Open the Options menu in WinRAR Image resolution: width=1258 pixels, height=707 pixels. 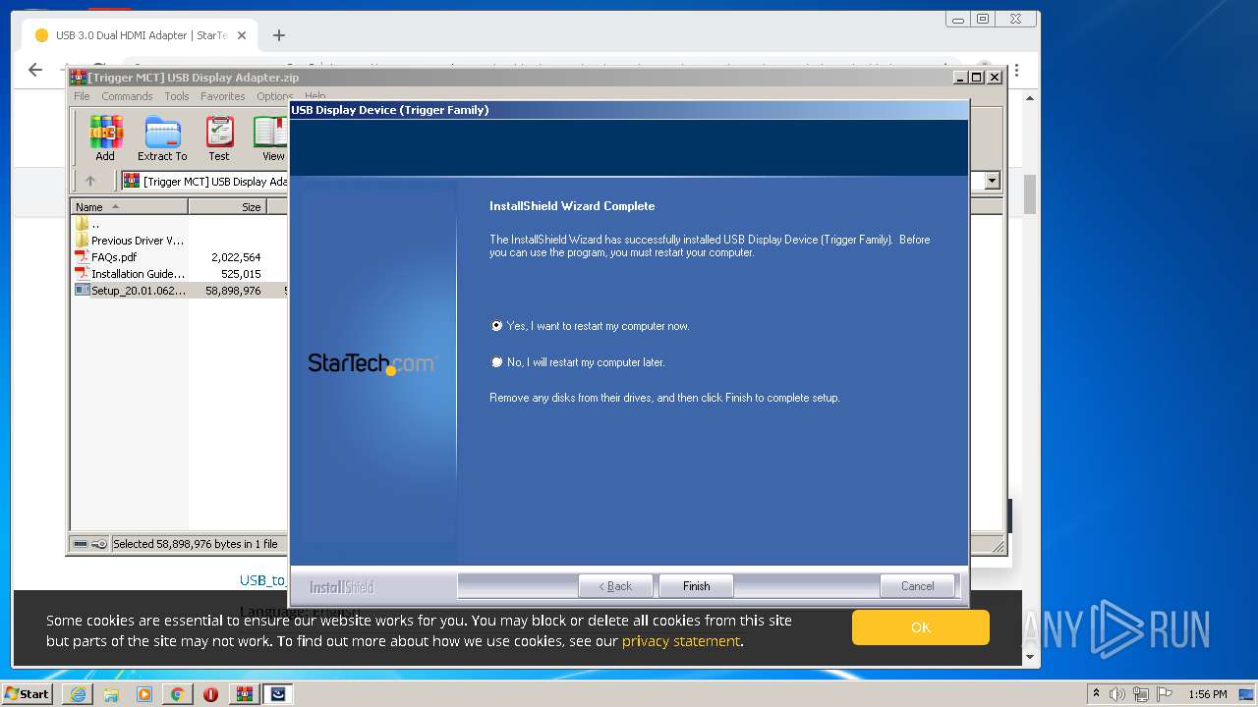click(274, 96)
